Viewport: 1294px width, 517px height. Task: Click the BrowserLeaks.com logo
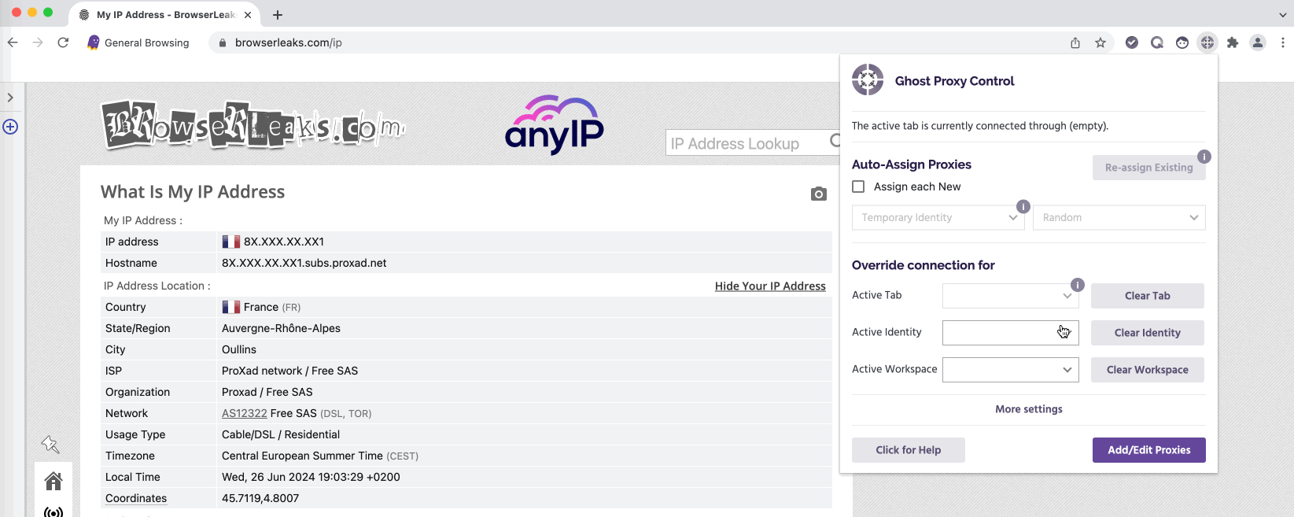tap(253, 126)
